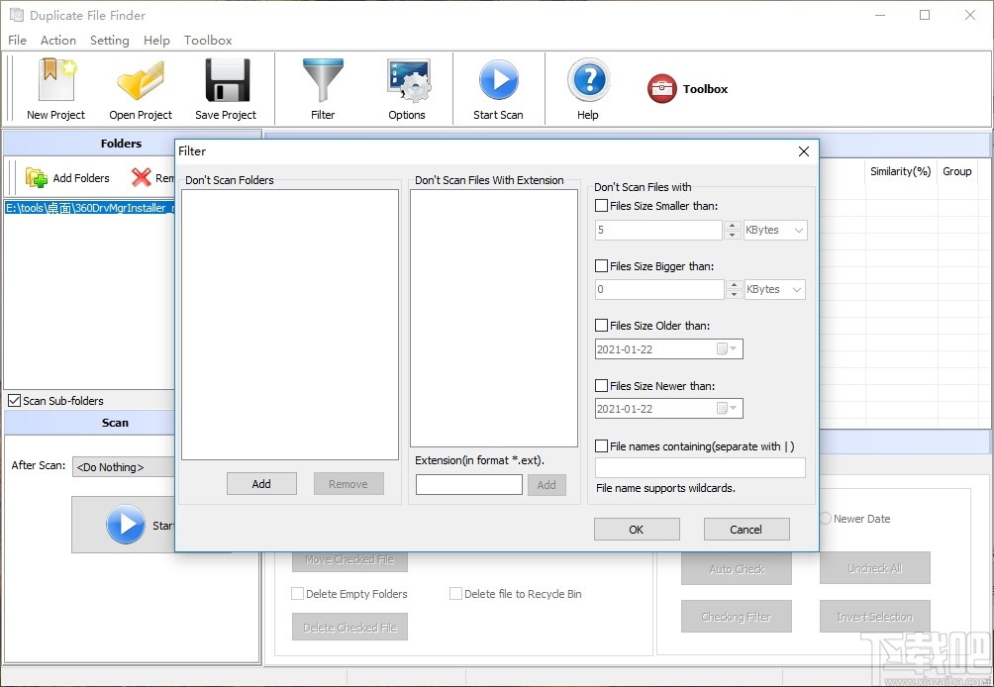Screen dimensions: 994x687
Task: Add Folders in the Folders panel
Action: 69,178
